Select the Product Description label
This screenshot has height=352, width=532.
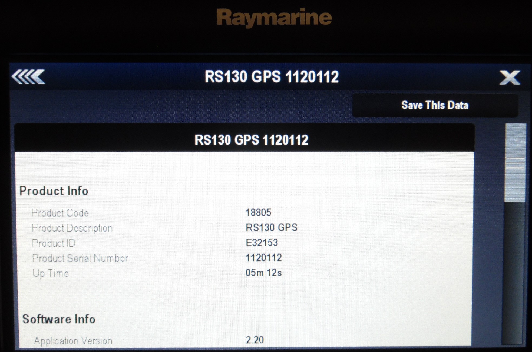point(72,228)
